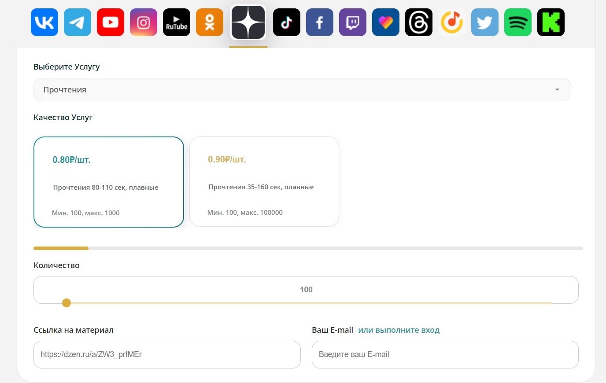The width and height of the screenshot is (606, 383).
Task: Click the quantity field showing 100
Action: [x=306, y=290]
